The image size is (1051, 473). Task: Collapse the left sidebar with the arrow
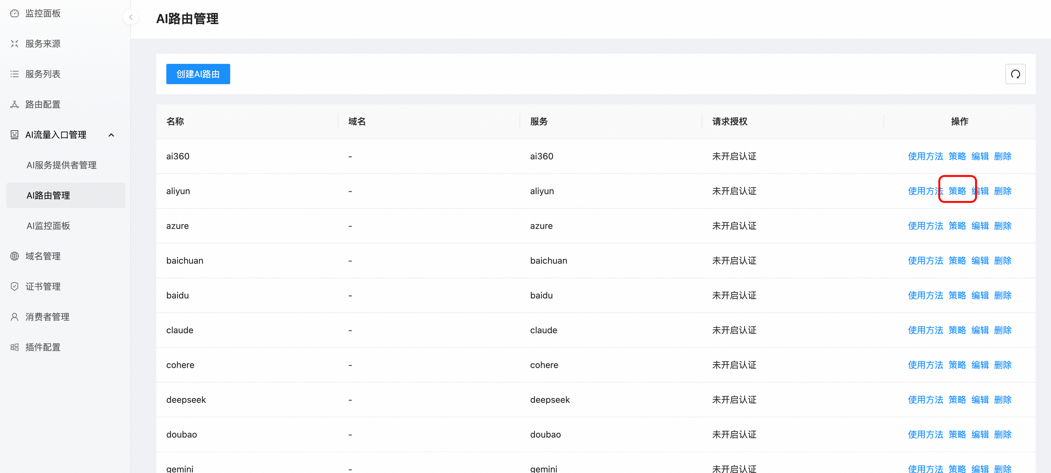pyautogui.click(x=131, y=17)
